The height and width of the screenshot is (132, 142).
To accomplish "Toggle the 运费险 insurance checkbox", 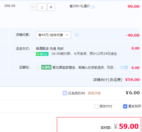I will tap(38, 68).
